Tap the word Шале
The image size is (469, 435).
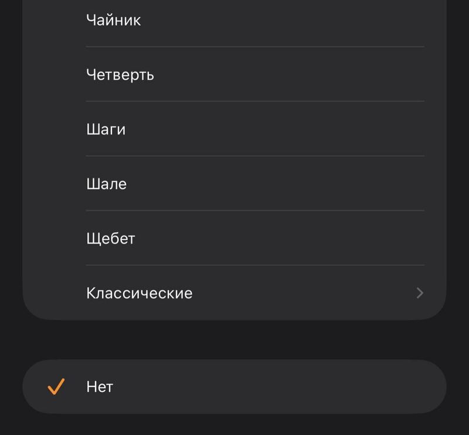click(x=106, y=184)
